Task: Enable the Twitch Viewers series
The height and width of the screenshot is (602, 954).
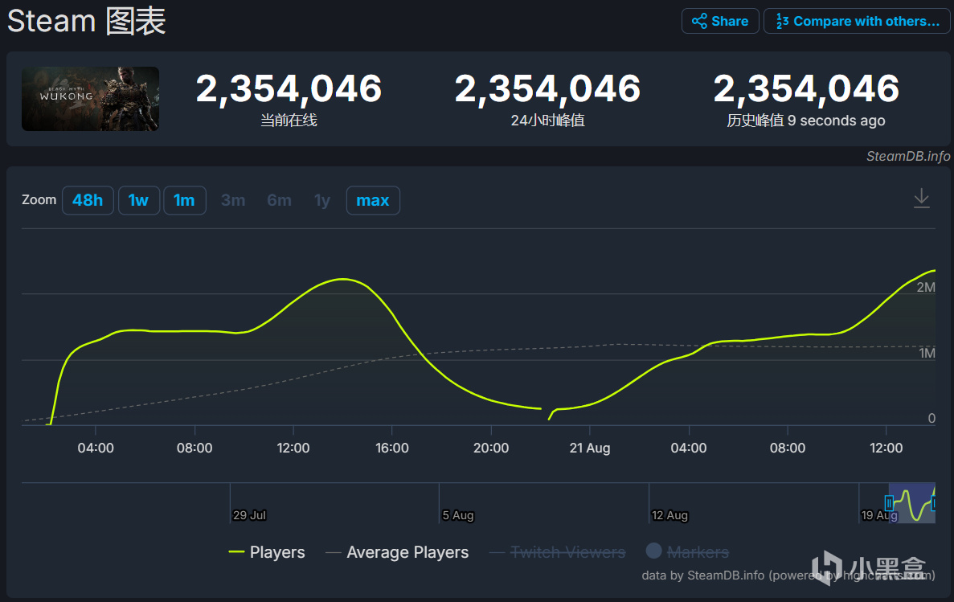Action: 557,552
